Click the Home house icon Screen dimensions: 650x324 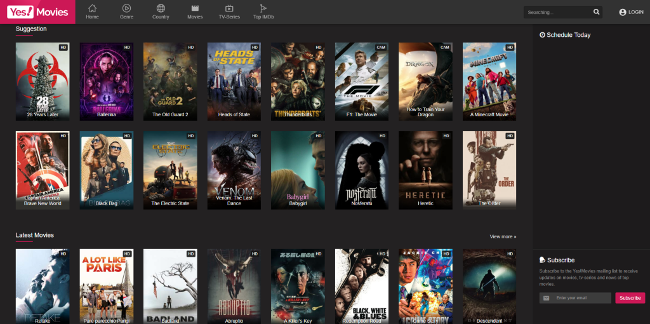(93, 8)
